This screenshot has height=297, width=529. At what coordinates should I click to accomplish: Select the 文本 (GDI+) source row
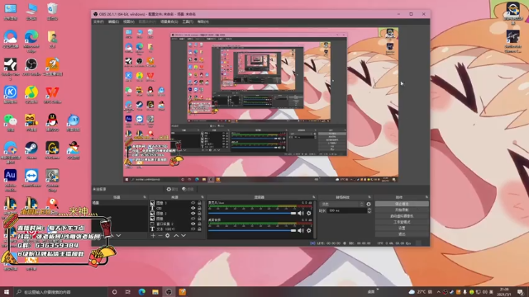pos(175,229)
